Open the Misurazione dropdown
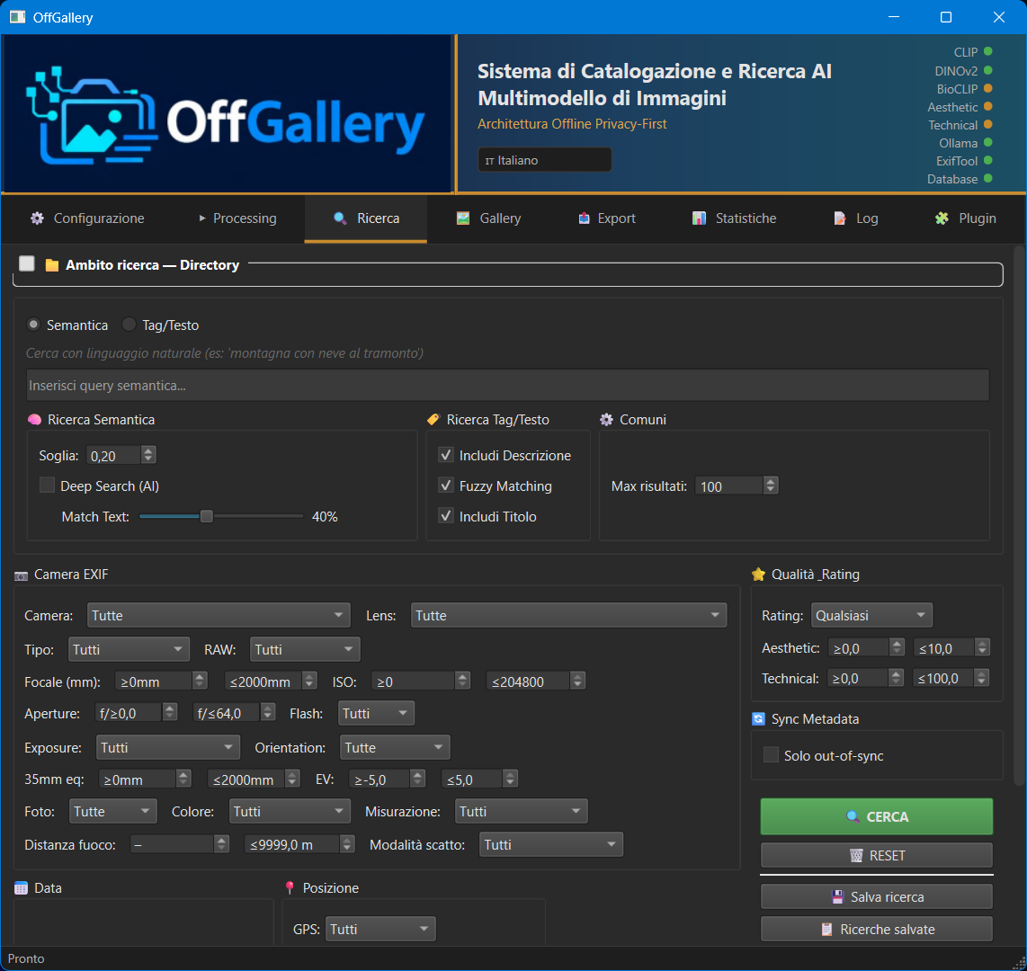 pyautogui.click(x=521, y=811)
